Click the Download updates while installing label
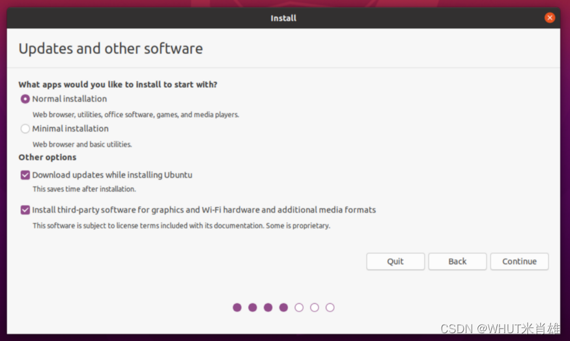This screenshot has height=341, width=570. [112, 175]
